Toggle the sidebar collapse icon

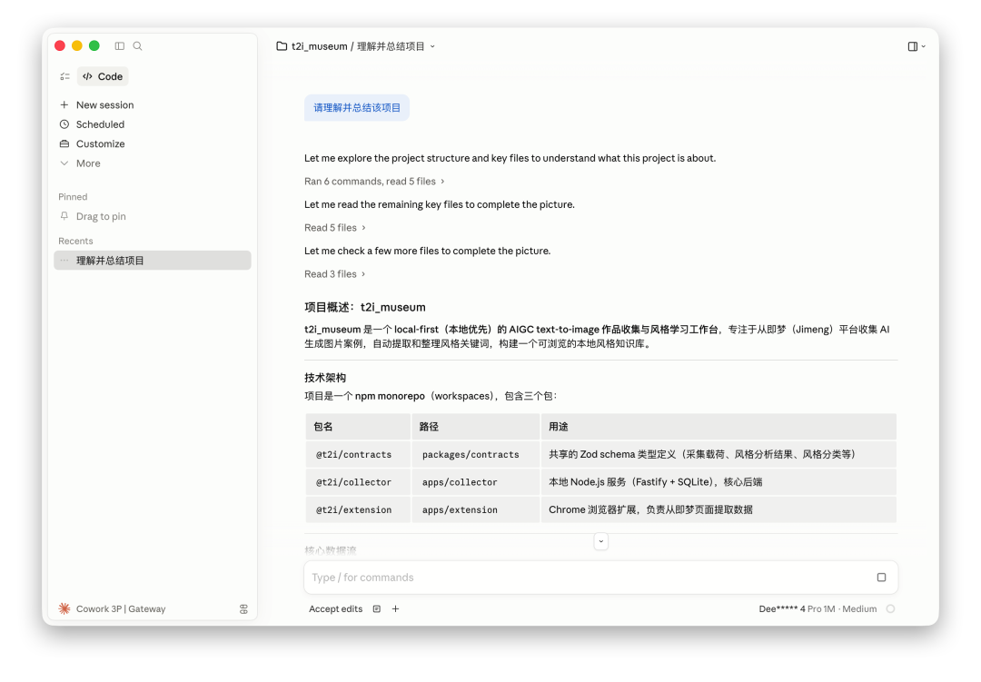pos(119,45)
